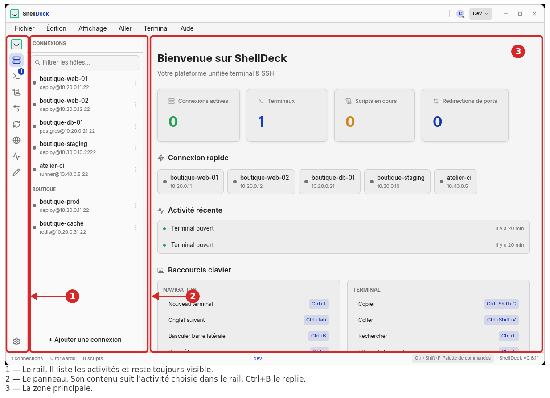The image size is (550, 398).
Task: Open the options menu for boutique-web-02
Action: (136, 105)
